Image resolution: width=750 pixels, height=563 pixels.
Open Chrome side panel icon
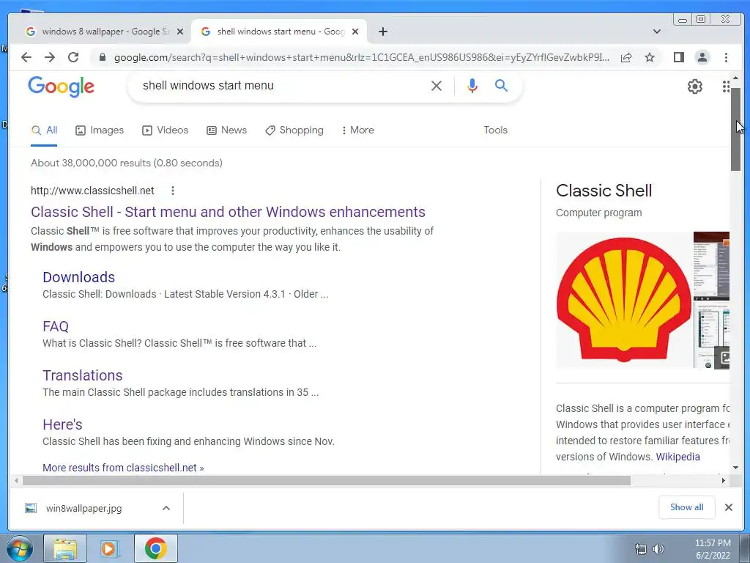pyautogui.click(x=679, y=57)
